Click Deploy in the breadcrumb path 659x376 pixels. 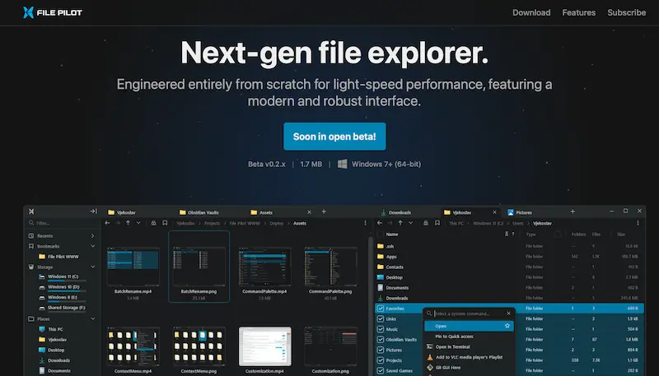pyautogui.click(x=276, y=223)
